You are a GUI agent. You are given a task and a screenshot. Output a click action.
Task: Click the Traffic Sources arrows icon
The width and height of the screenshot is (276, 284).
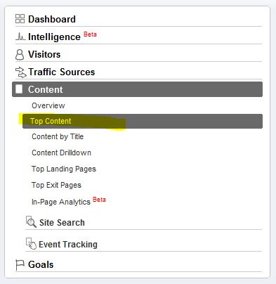coord(20,72)
